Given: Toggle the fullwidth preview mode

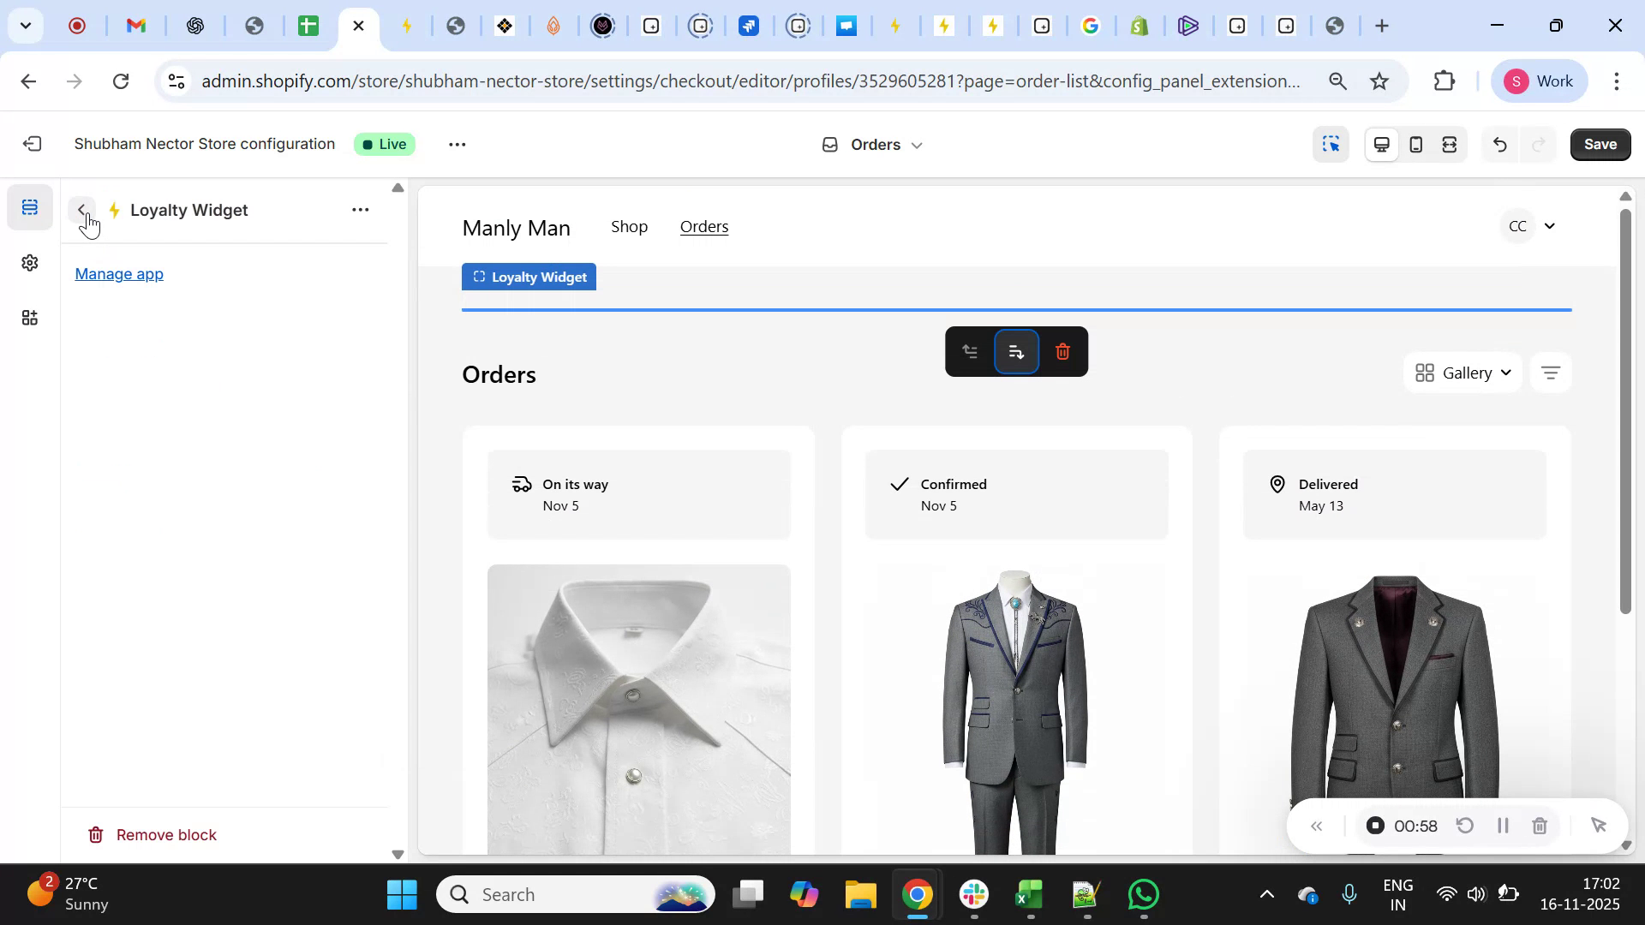Looking at the screenshot, I should (x=1449, y=144).
